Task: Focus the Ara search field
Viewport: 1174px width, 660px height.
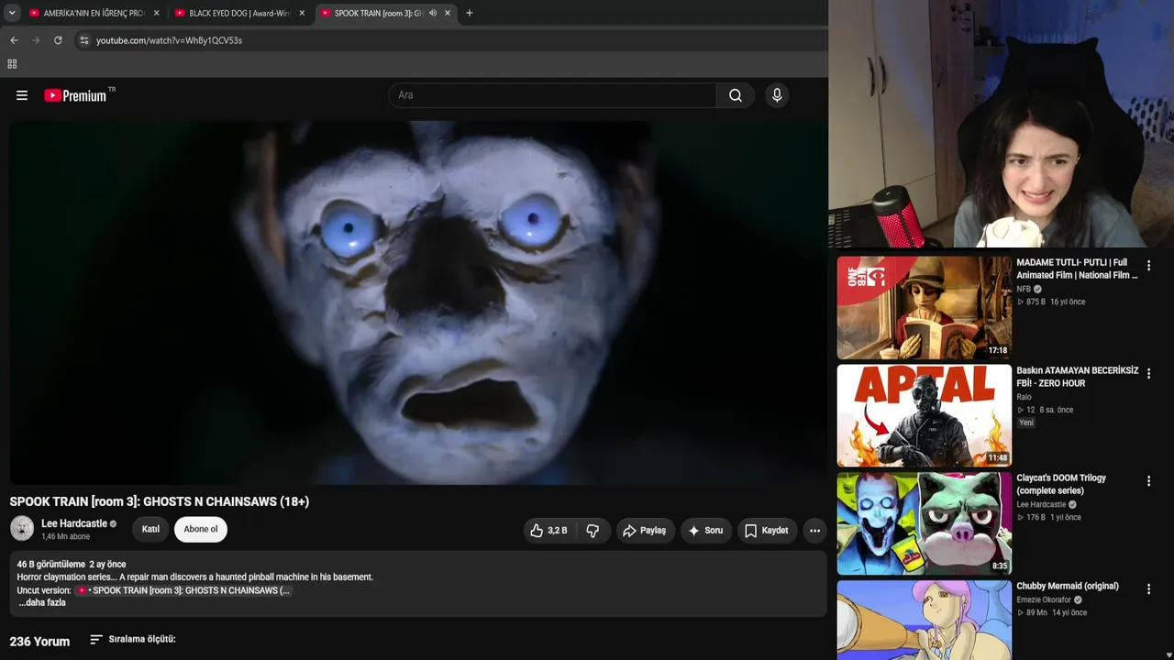Action: tap(552, 95)
